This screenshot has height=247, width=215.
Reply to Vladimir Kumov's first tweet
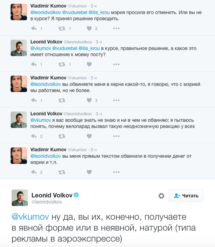[34, 28]
